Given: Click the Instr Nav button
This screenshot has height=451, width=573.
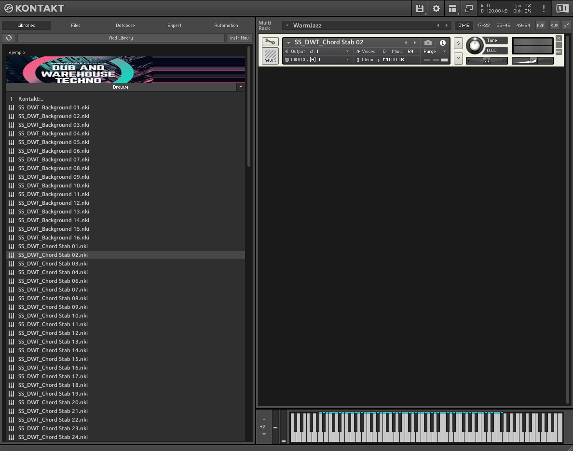Looking at the screenshot, I should coord(239,38).
